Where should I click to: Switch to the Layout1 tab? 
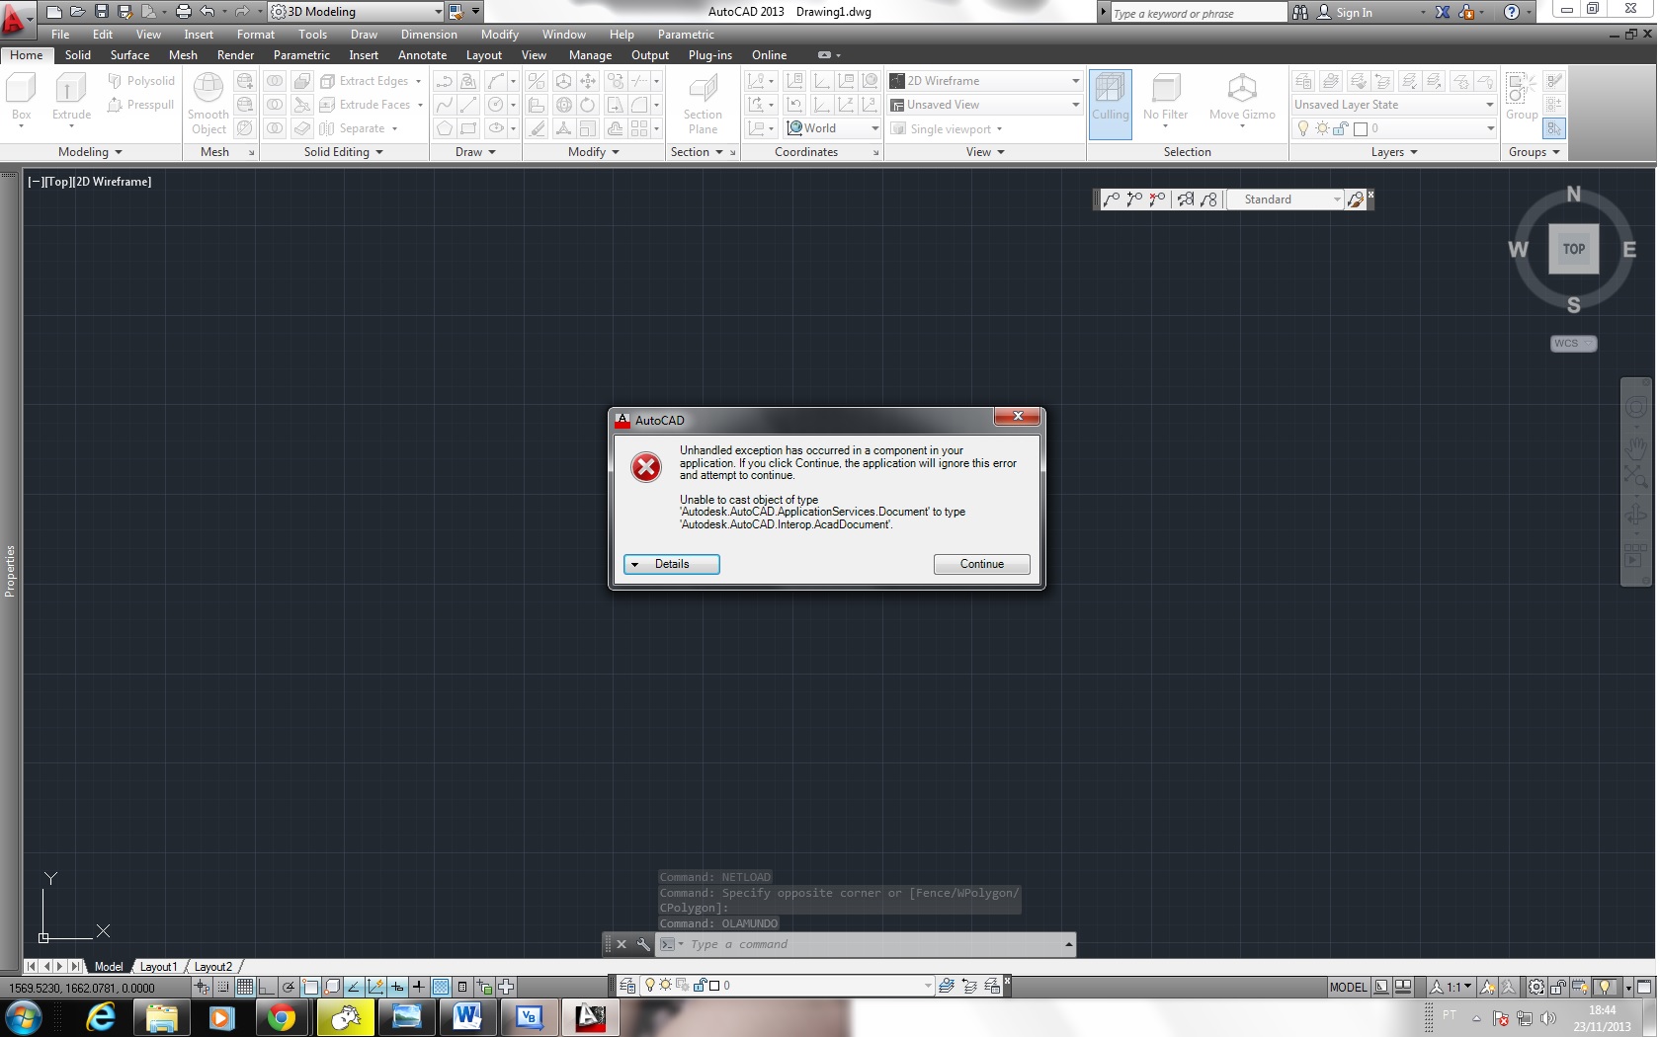pos(158,967)
